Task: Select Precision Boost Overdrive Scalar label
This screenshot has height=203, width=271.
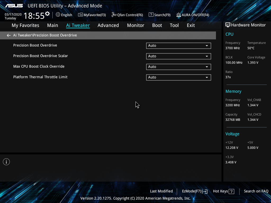Action: click(40, 56)
